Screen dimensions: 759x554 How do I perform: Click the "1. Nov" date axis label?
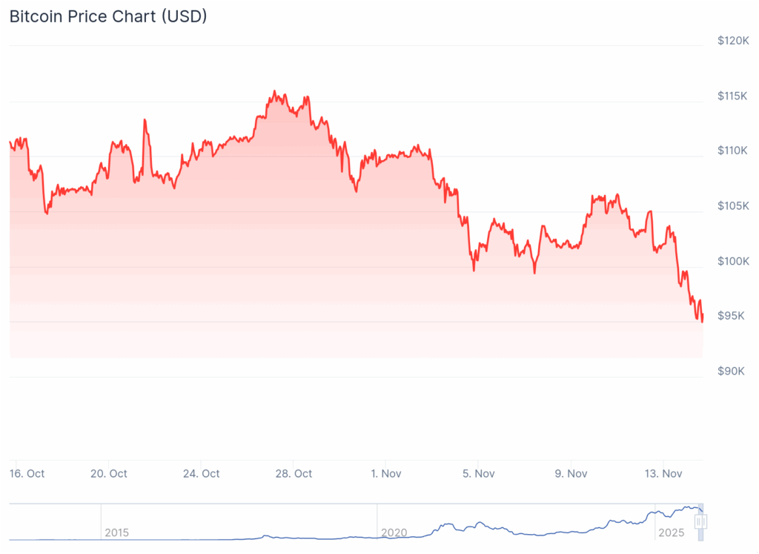click(385, 473)
